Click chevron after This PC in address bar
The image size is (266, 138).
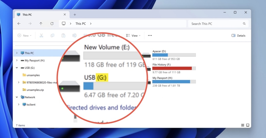coord(91,24)
